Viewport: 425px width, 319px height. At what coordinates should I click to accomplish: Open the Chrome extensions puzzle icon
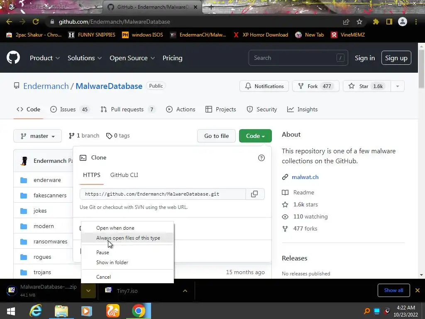[x=376, y=22]
